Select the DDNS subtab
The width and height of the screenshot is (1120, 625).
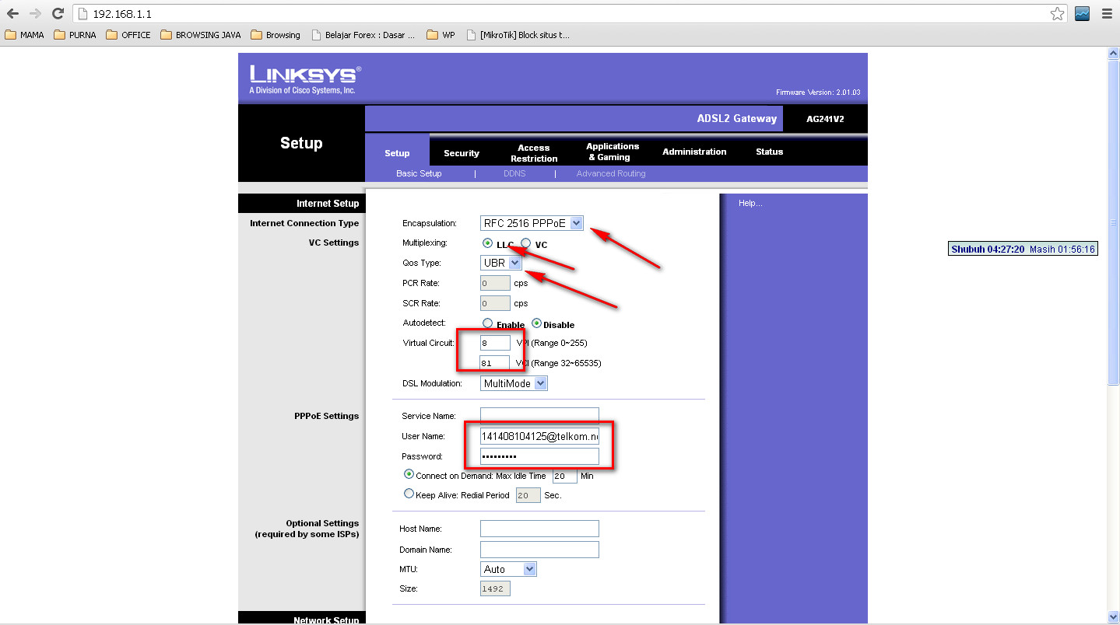coord(514,173)
